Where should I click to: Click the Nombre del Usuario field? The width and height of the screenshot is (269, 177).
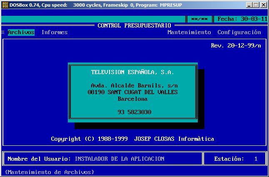119,159
